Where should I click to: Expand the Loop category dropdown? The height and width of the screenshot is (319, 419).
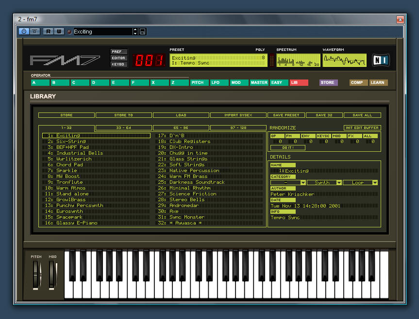[360, 183]
